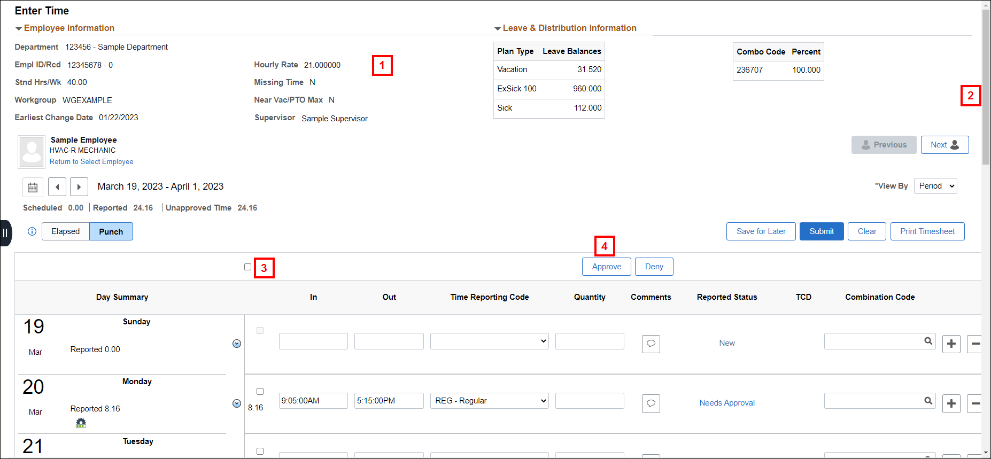The image size is (991, 459).
Task: Click the Previous employee button
Action: (884, 145)
